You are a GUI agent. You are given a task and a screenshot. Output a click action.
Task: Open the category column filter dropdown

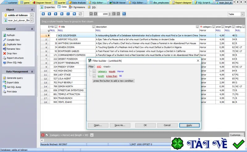coord(213,27)
